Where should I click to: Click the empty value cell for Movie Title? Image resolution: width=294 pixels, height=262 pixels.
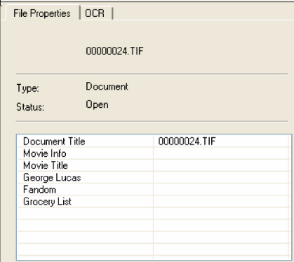(221, 165)
